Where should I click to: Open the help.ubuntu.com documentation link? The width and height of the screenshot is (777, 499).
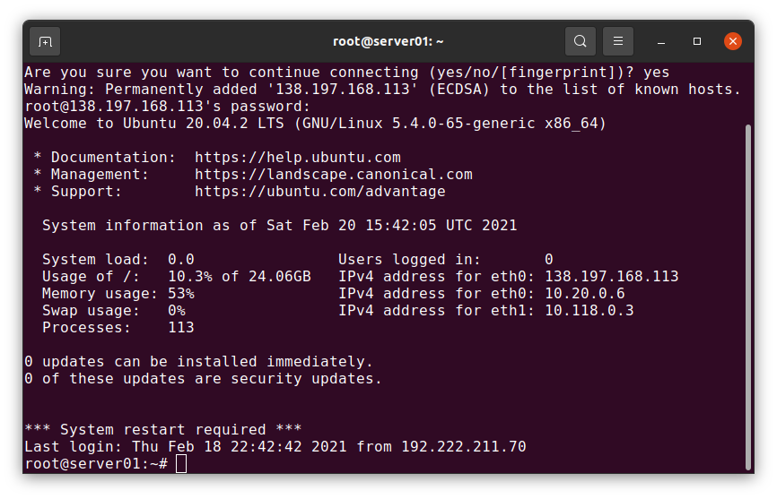[x=297, y=158]
